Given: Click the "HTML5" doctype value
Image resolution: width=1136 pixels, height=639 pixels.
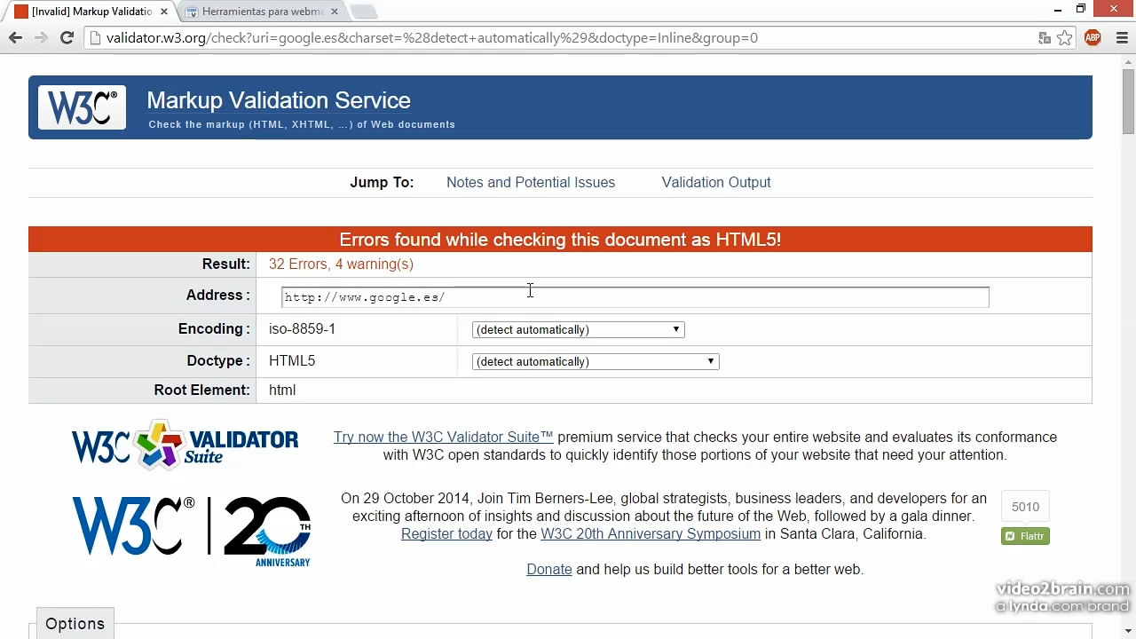Looking at the screenshot, I should tap(292, 360).
